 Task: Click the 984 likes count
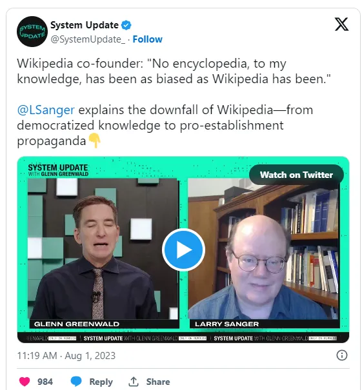coord(45,382)
